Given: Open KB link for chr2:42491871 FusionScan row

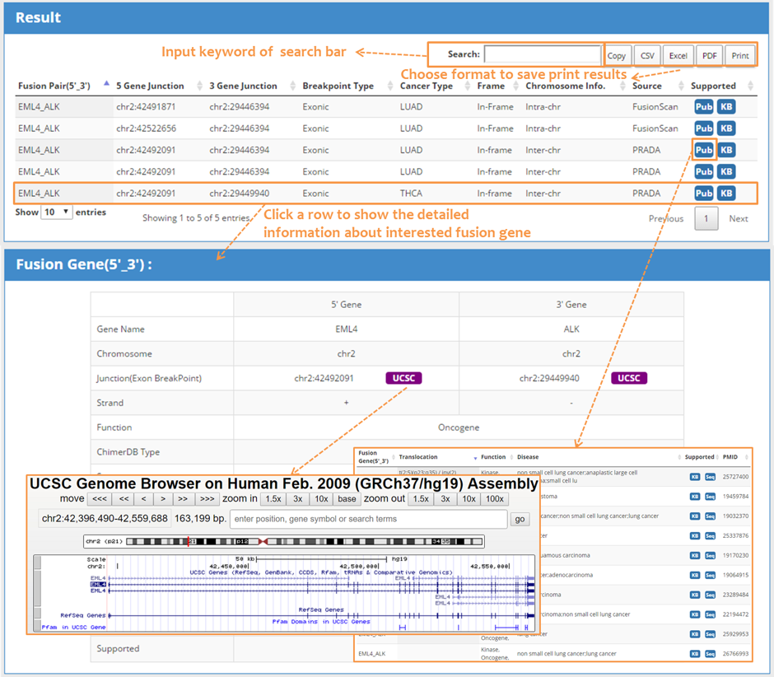Looking at the screenshot, I should [726, 107].
